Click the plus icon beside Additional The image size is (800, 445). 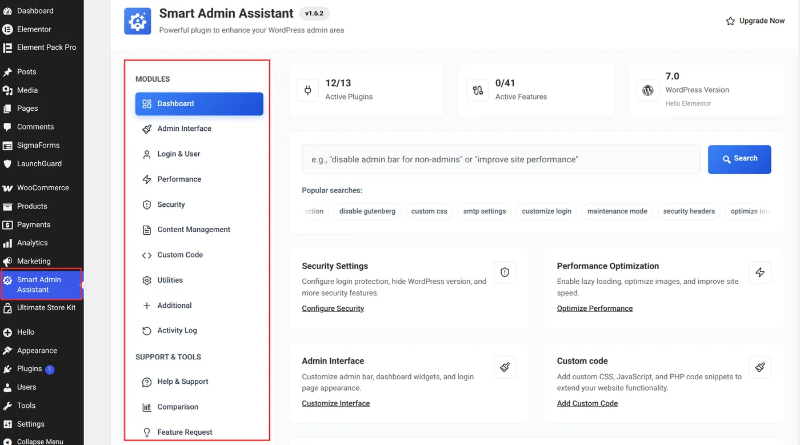pos(147,306)
